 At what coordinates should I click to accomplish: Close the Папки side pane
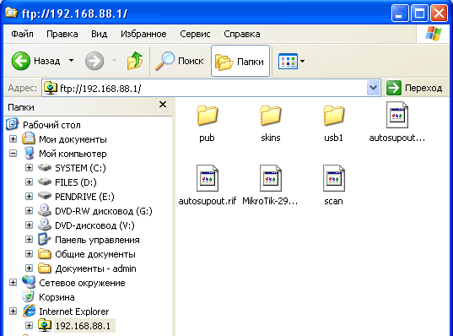click(x=163, y=105)
